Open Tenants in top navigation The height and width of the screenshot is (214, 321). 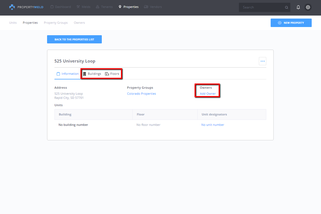104,7
